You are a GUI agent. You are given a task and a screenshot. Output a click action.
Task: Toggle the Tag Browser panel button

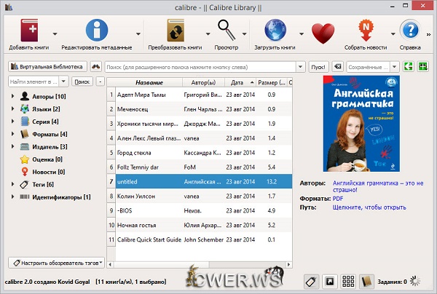[x=310, y=281]
